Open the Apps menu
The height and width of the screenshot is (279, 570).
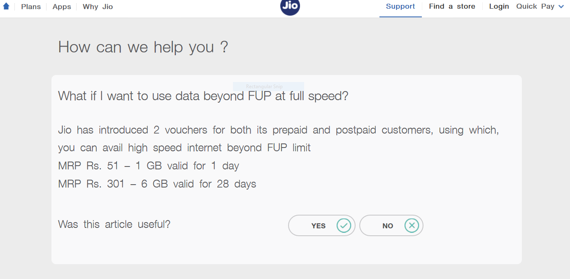(x=62, y=7)
